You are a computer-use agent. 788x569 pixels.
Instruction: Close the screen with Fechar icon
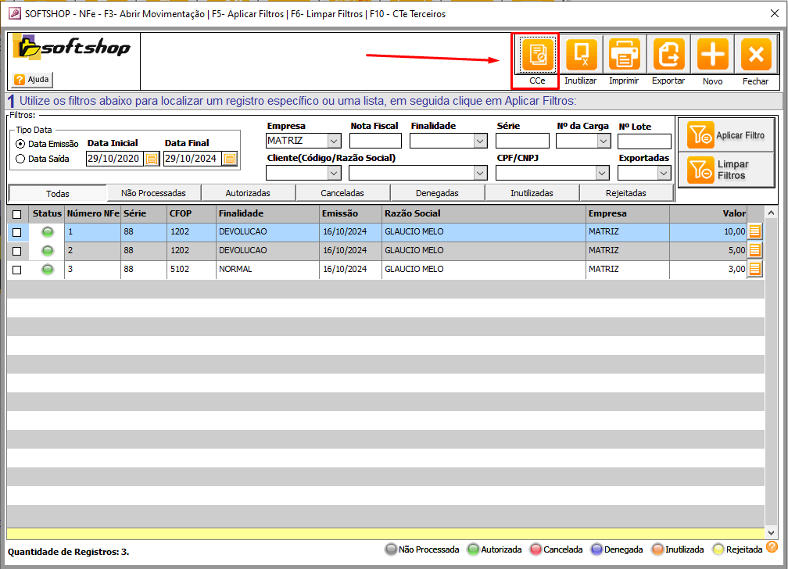click(755, 55)
